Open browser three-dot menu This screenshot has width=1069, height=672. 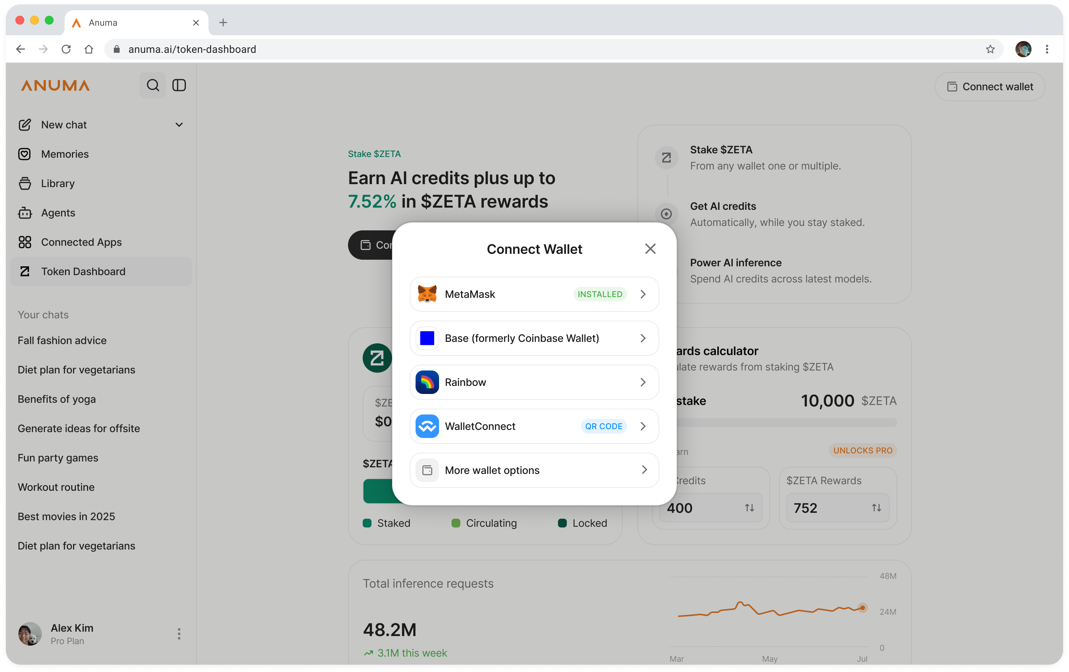(x=1047, y=49)
